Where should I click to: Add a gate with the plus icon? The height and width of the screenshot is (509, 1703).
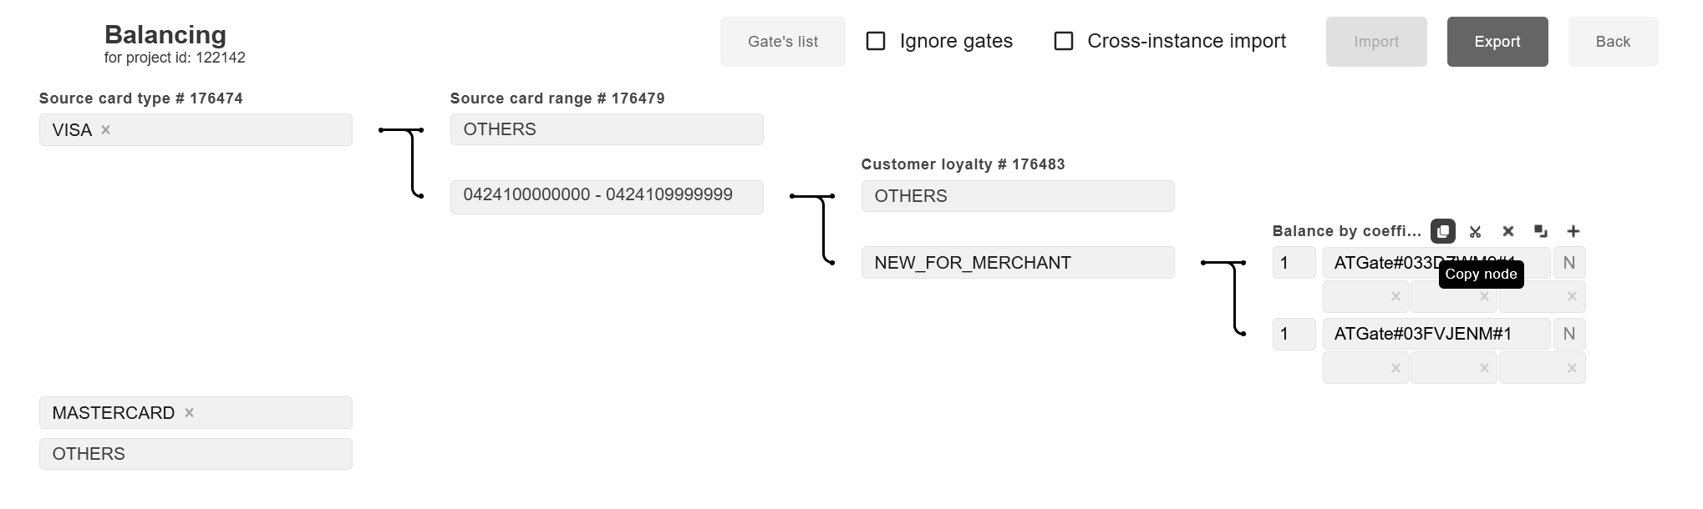pyautogui.click(x=1573, y=231)
